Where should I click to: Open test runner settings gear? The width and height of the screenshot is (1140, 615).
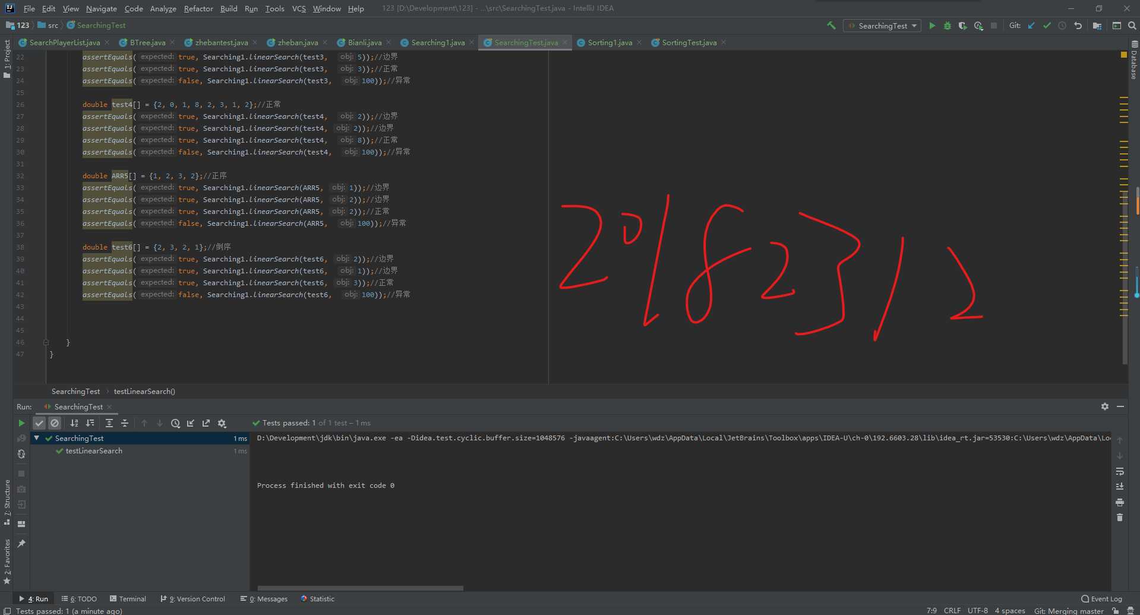point(222,423)
